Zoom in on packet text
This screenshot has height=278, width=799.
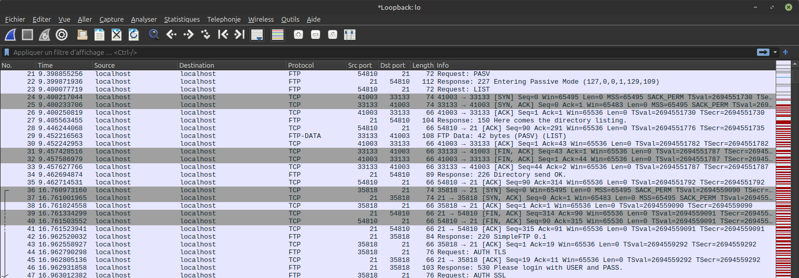tap(298, 35)
